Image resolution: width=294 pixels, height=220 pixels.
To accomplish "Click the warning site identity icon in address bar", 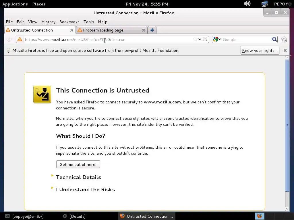I will [x=20, y=40].
